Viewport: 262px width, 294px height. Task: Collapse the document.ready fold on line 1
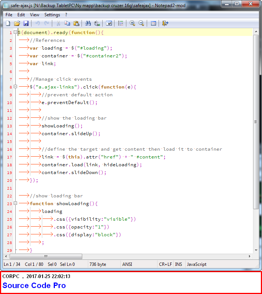15,33
